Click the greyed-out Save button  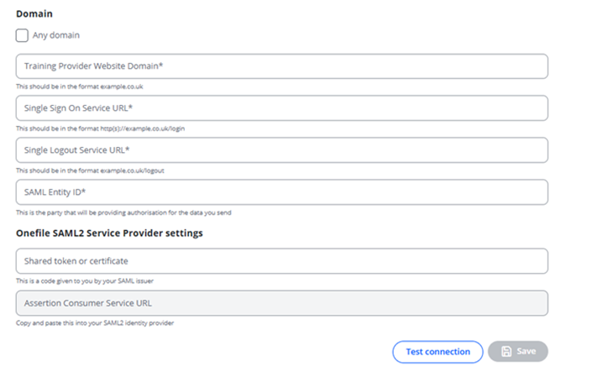(x=518, y=351)
